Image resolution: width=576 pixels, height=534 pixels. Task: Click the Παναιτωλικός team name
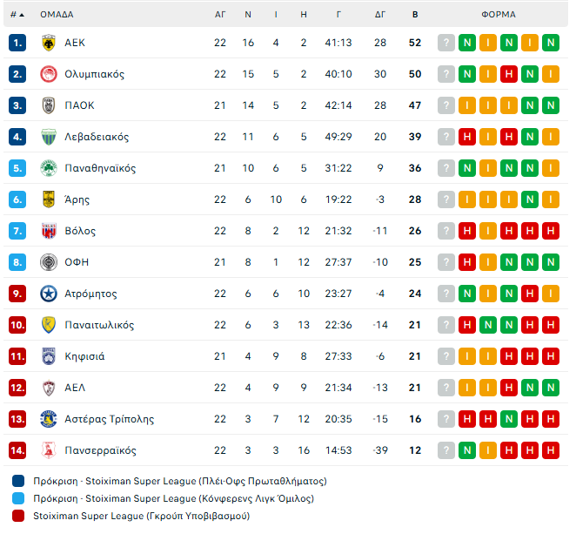[x=99, y=325]
